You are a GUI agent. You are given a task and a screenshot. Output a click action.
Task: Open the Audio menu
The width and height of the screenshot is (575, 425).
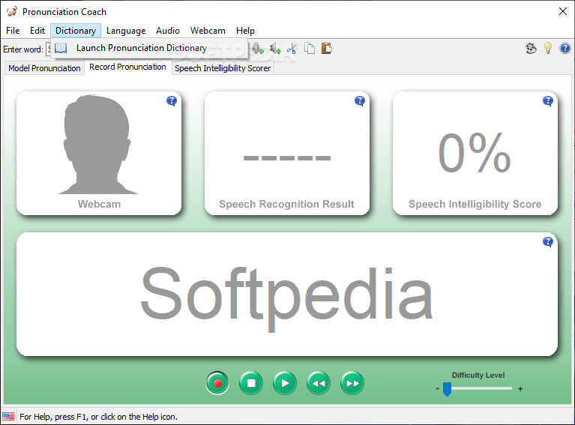[168, 31]
